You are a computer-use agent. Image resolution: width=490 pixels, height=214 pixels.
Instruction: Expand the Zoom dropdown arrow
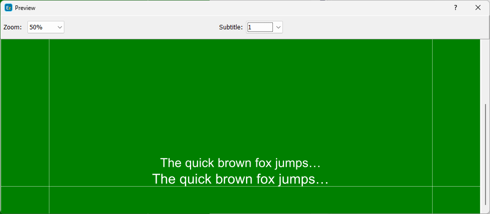(x=60, y=27)
